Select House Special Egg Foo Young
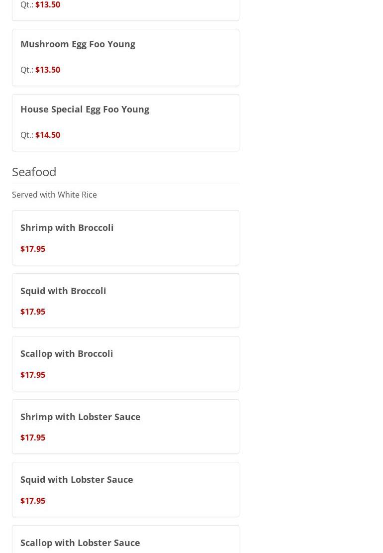The image size is (383, 553). 85,110
